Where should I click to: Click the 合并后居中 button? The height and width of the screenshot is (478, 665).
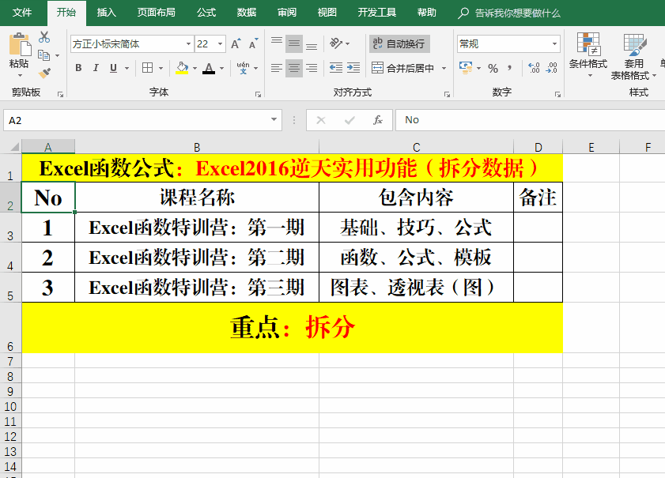[x=403, y=69]
